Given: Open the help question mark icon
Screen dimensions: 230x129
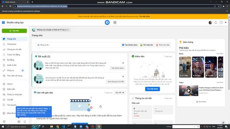Looking at the screenshot, I should 221,23.
